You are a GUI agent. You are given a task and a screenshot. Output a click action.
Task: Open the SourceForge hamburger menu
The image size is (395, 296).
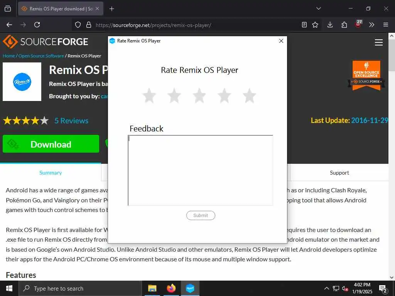point(379,42)
